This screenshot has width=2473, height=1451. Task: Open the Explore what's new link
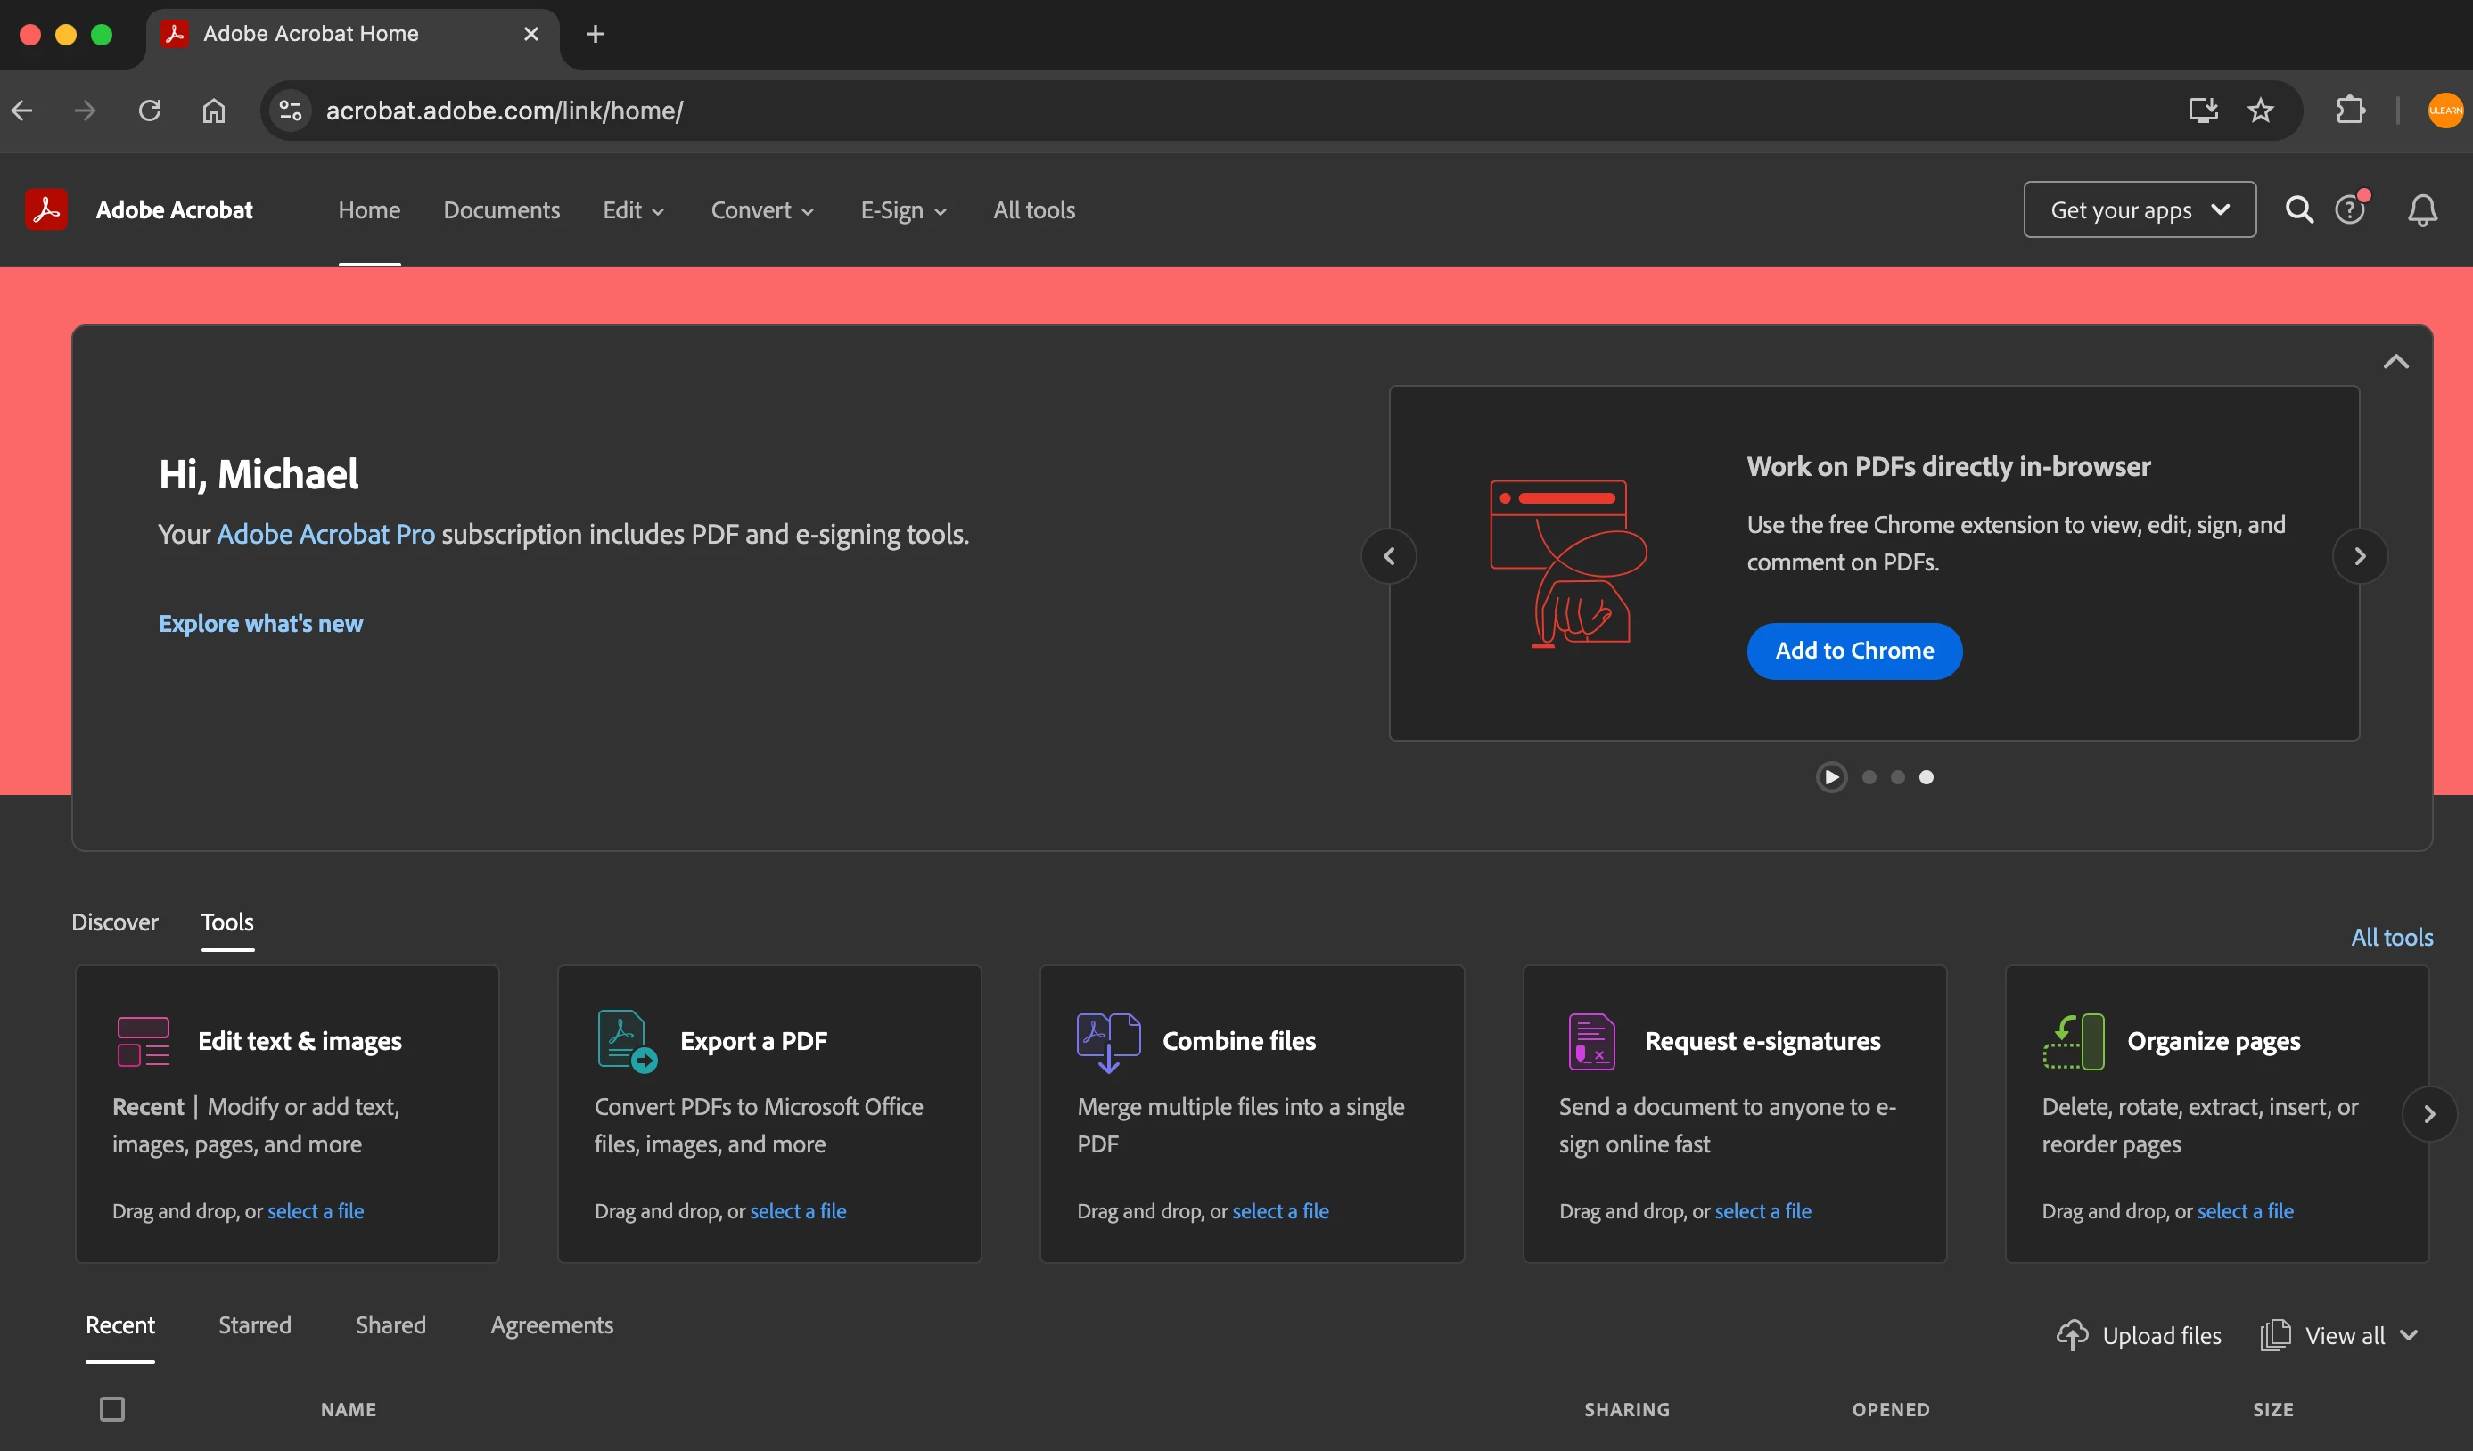point(261,623)
